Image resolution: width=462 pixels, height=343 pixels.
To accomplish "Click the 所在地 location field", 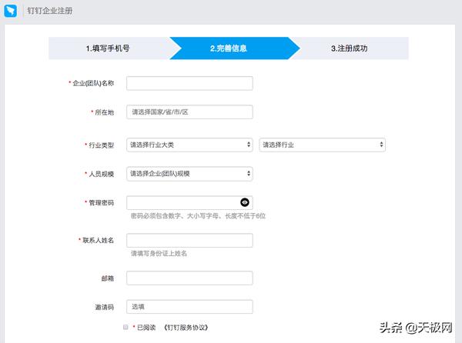I will tap(189, 112).
